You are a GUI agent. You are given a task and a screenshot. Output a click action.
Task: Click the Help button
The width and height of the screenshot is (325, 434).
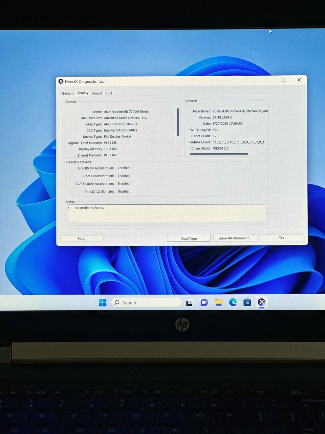pyautogui.click(x=82, y=238)
